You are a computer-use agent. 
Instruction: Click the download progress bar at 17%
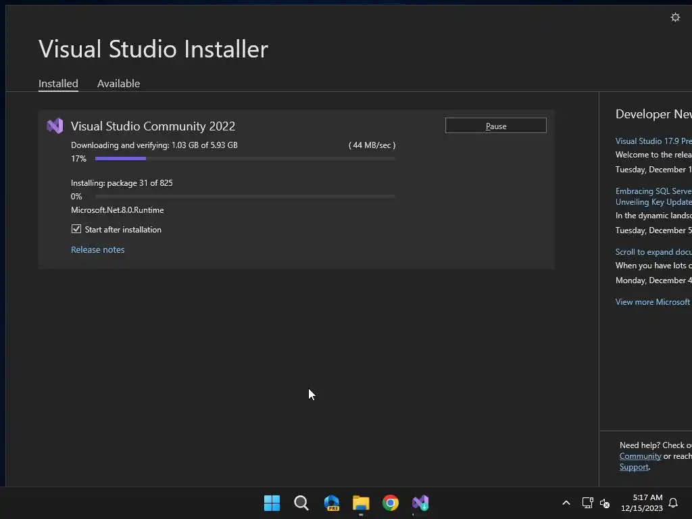point(245,158)
